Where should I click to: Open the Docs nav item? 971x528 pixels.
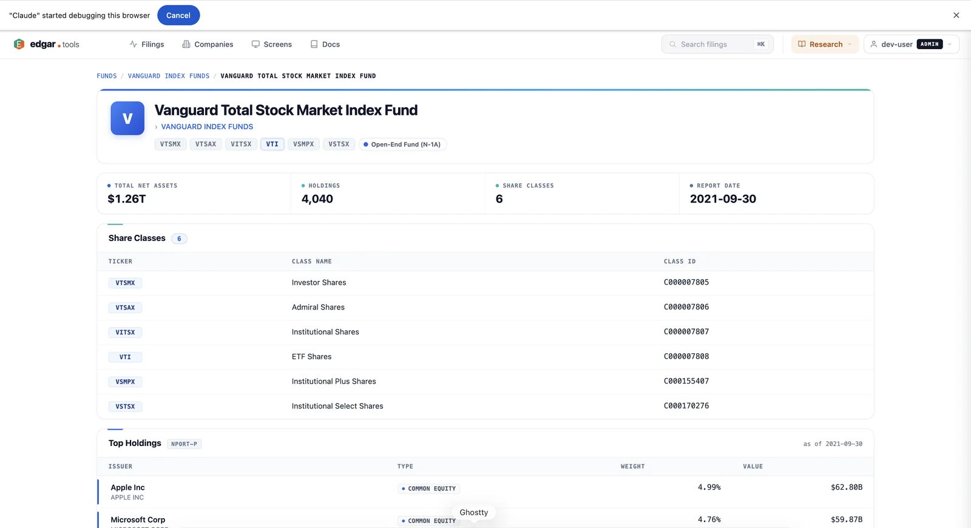[x=325, y=44]
